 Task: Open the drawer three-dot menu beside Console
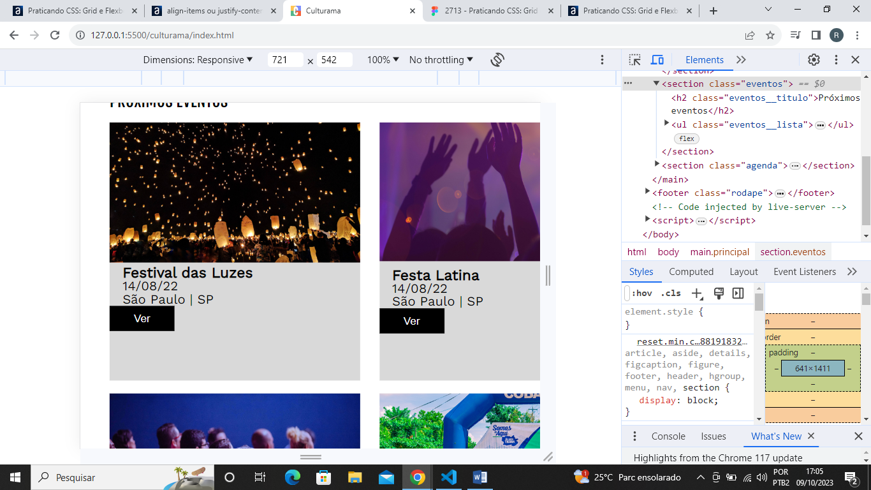634,436
